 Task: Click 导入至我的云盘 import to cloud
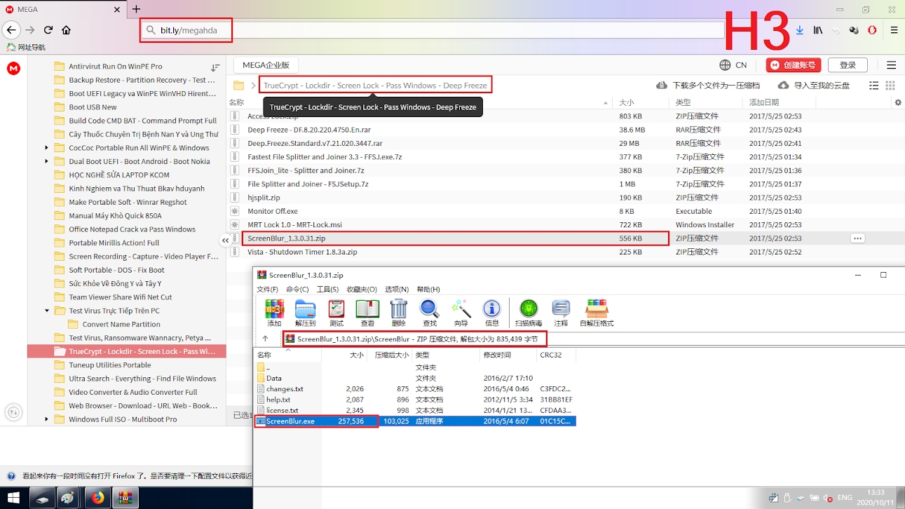(x=813, y=86)
